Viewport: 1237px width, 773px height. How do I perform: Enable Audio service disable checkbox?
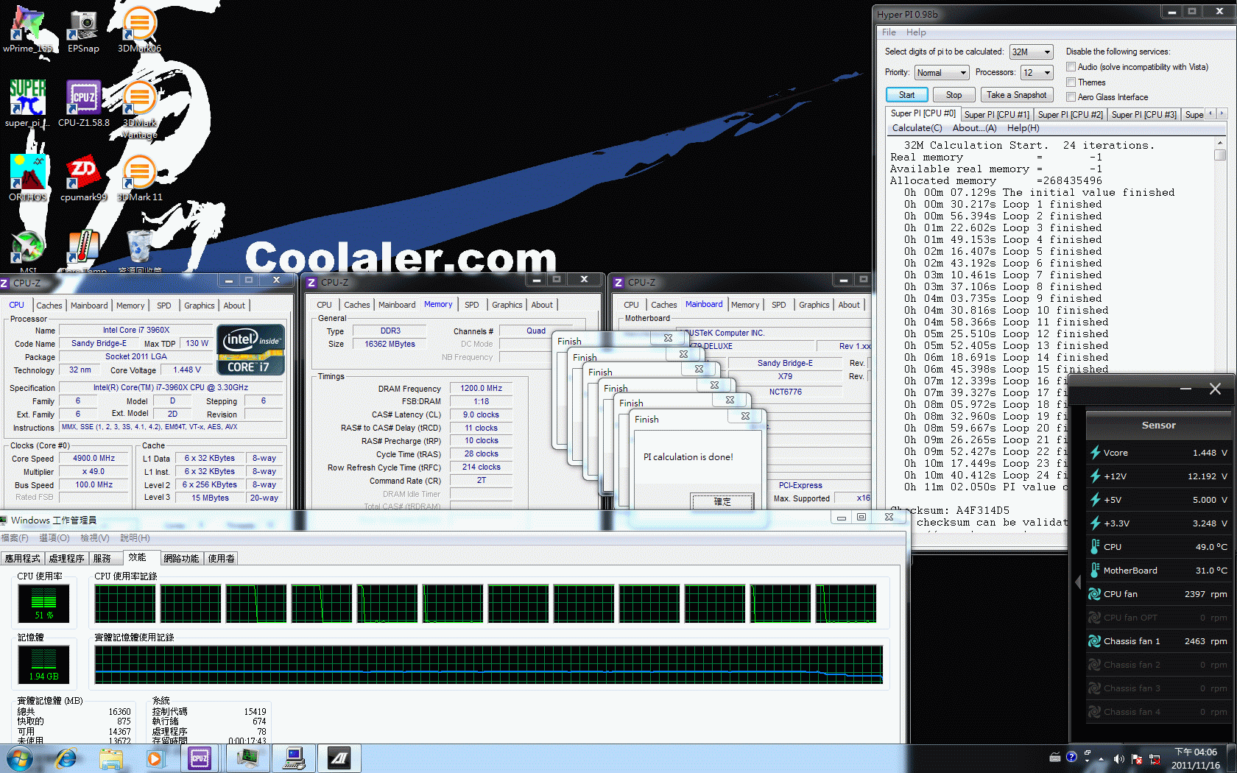coord(1071,67)
